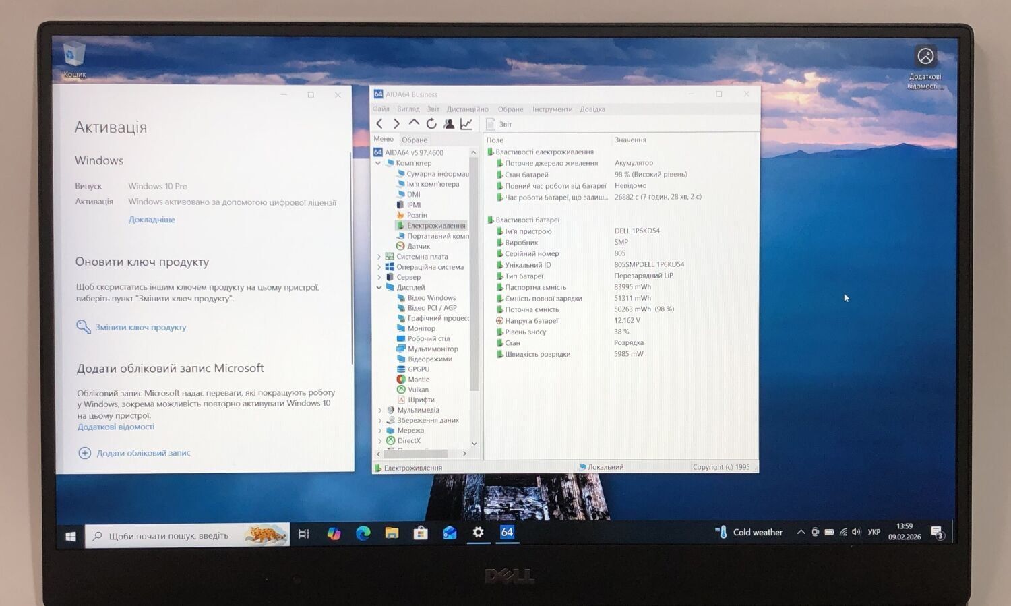The image size is (1011, 606).
Task: Refresh the AIDA64 power data
Action: 431,124
